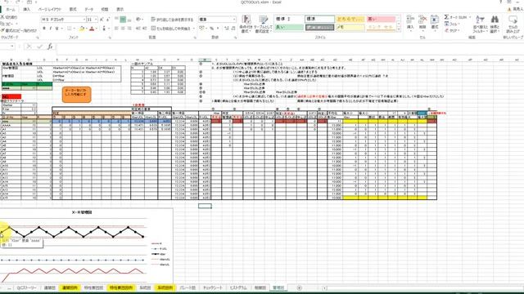Image resolution: width=524 pixels, height=294 pixels.
Task: Click Decrease Indent icon
Action: 138,29
